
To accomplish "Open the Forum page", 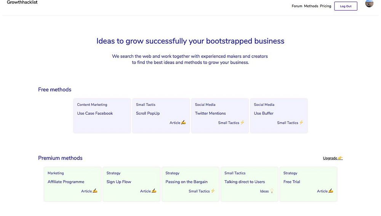I will point(297,6).
